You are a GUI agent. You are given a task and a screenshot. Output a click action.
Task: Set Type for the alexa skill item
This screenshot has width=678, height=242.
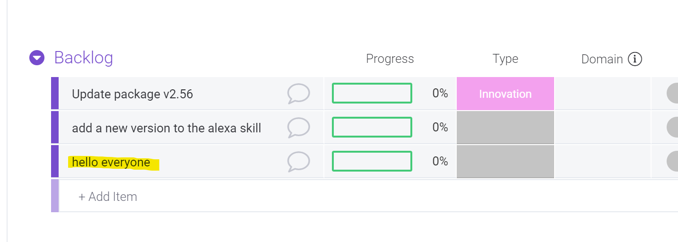(x=505, y=127)
